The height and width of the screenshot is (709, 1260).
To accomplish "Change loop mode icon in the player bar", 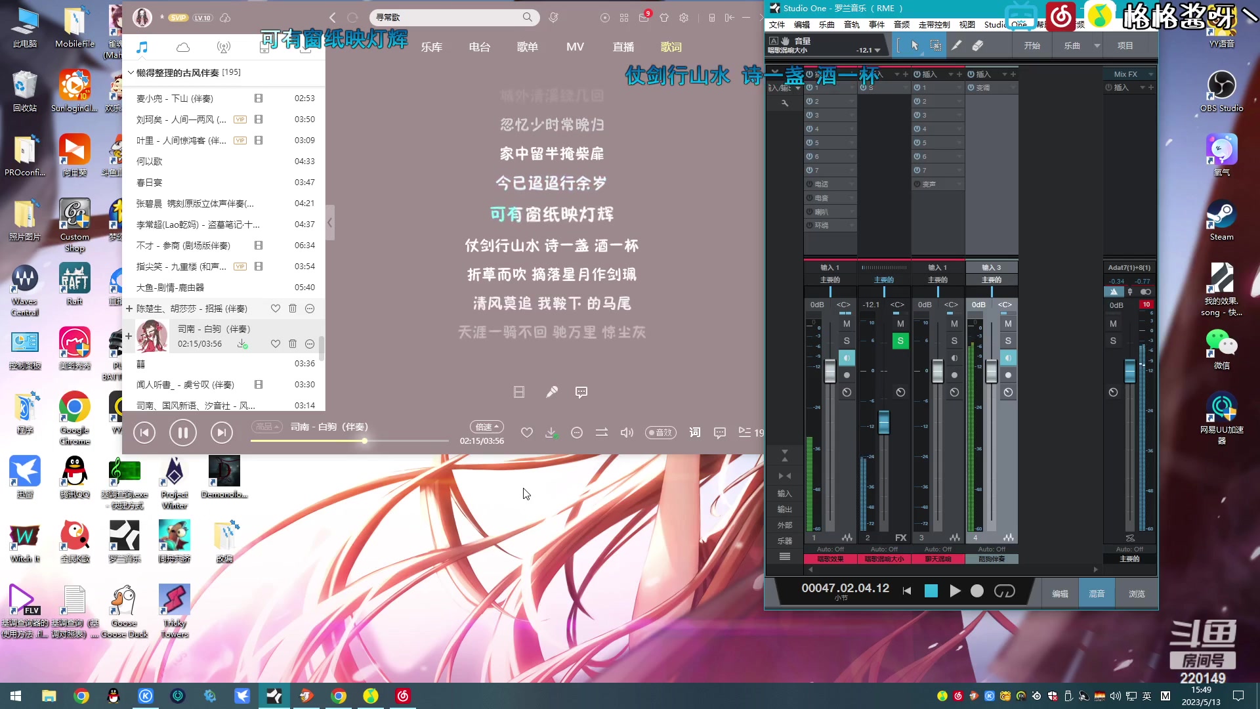I will [x=601, y=433].
